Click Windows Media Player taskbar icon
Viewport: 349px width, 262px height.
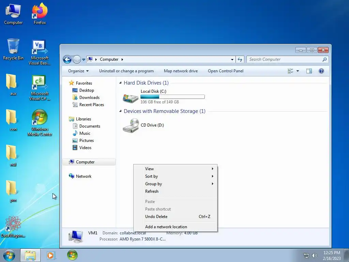pos(51,255)
